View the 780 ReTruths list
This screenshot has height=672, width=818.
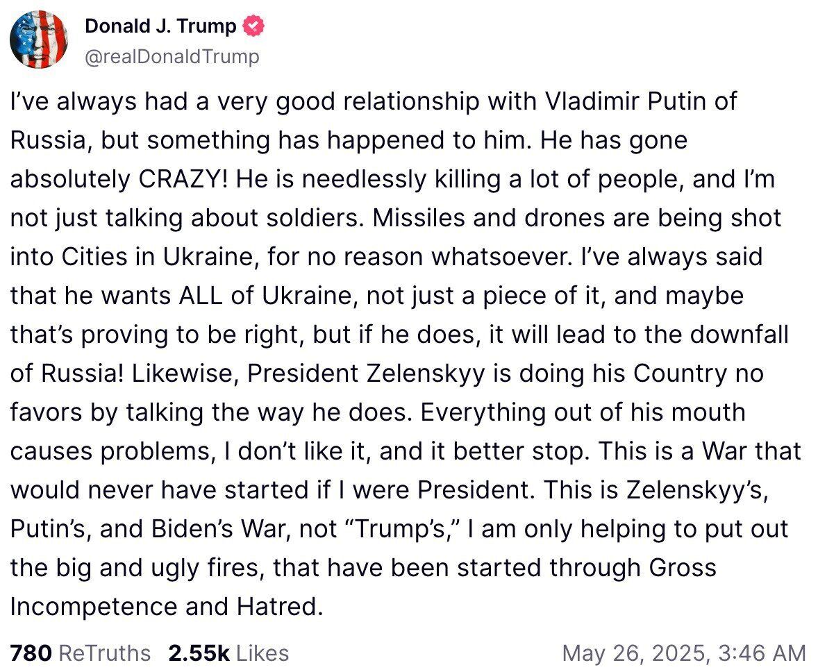pos(32,653)
